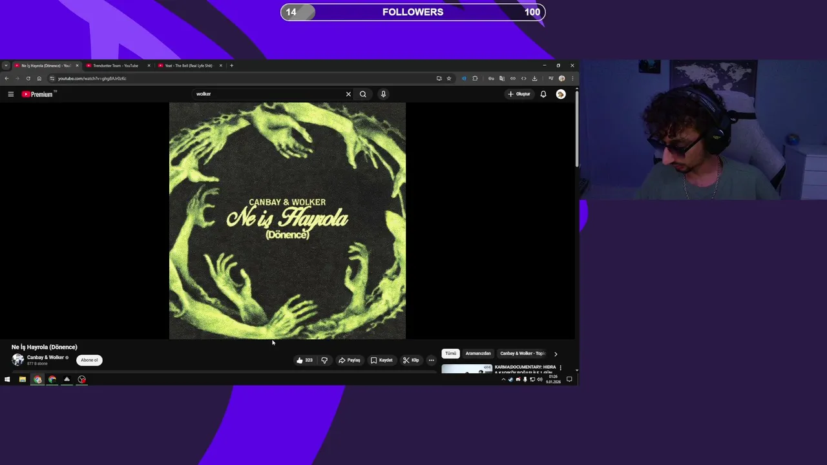Go back with browser back arrow

click(6, 79)
